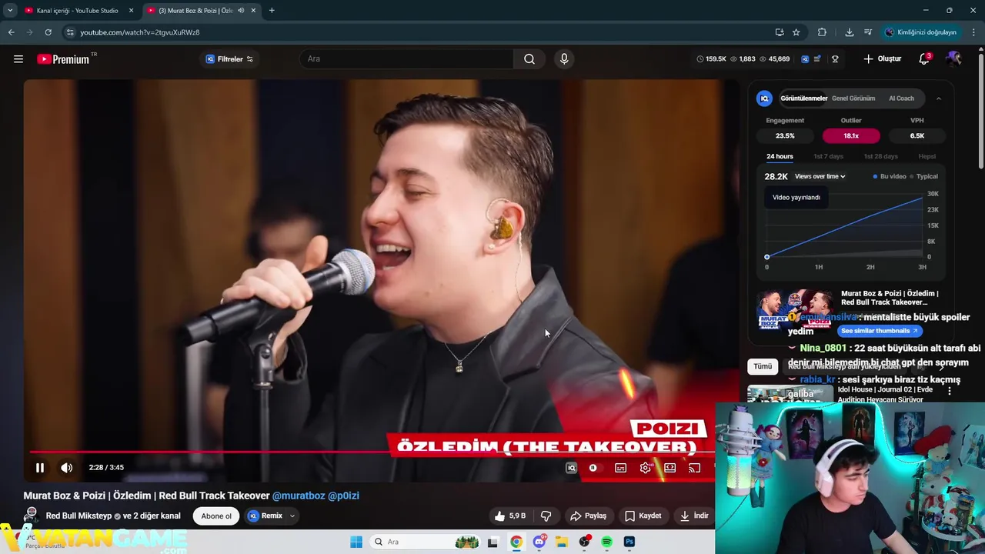Image resolution: width=985 pixels, height=554 pixels.
Task: Open the vidIQ icon in the player controls
Action: (571, 468)
